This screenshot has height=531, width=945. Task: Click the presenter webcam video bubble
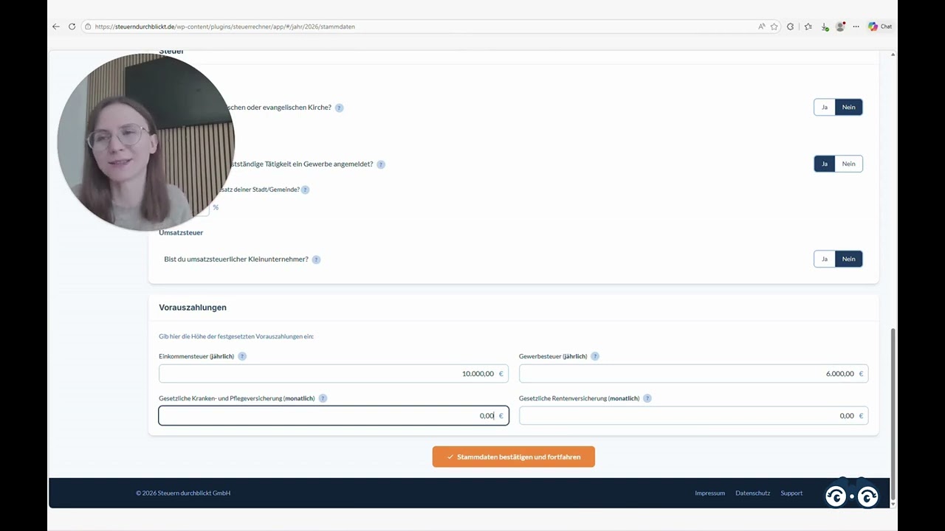(146, 142)
